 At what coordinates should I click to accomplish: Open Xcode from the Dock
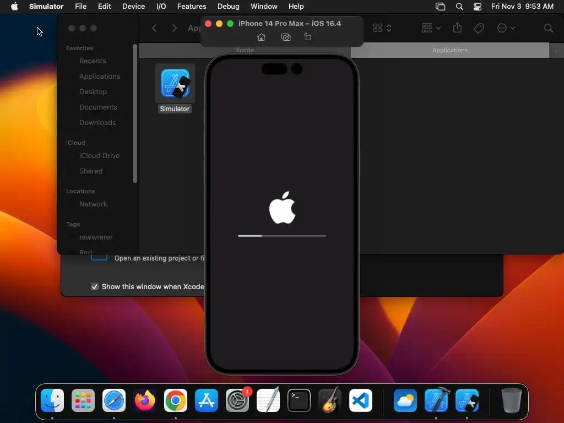[436, 400]
